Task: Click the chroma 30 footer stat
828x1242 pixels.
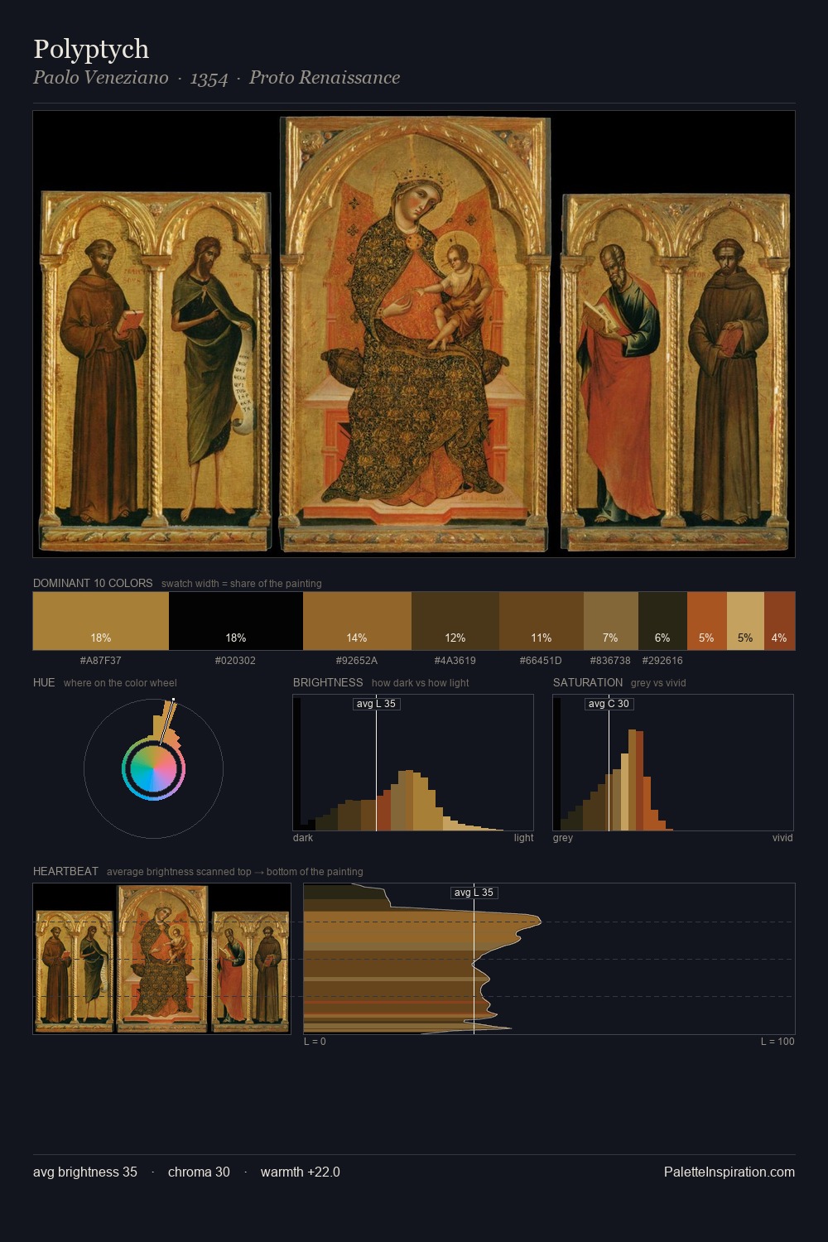Action: (x=199, y=1172)
